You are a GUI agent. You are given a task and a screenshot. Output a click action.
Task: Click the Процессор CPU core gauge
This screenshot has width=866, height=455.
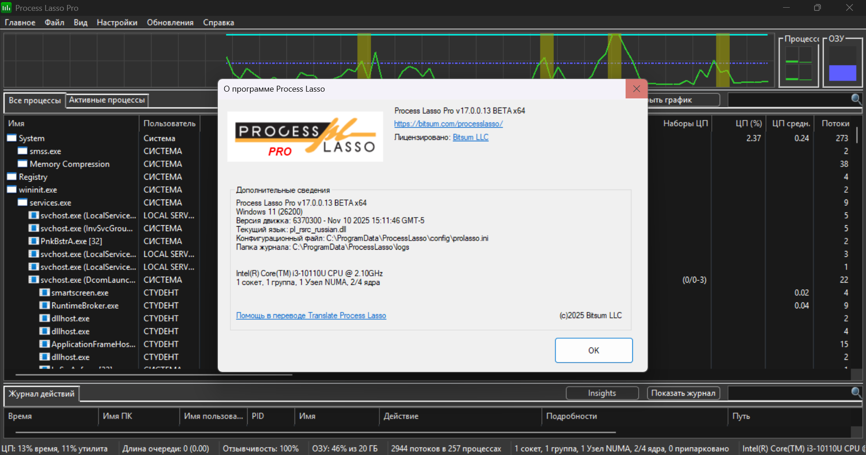tap(798, 64)
